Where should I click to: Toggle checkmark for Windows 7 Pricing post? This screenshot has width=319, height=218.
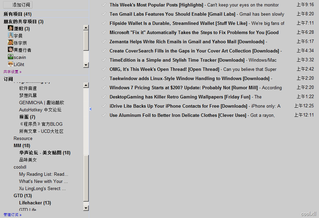[104, 87]
